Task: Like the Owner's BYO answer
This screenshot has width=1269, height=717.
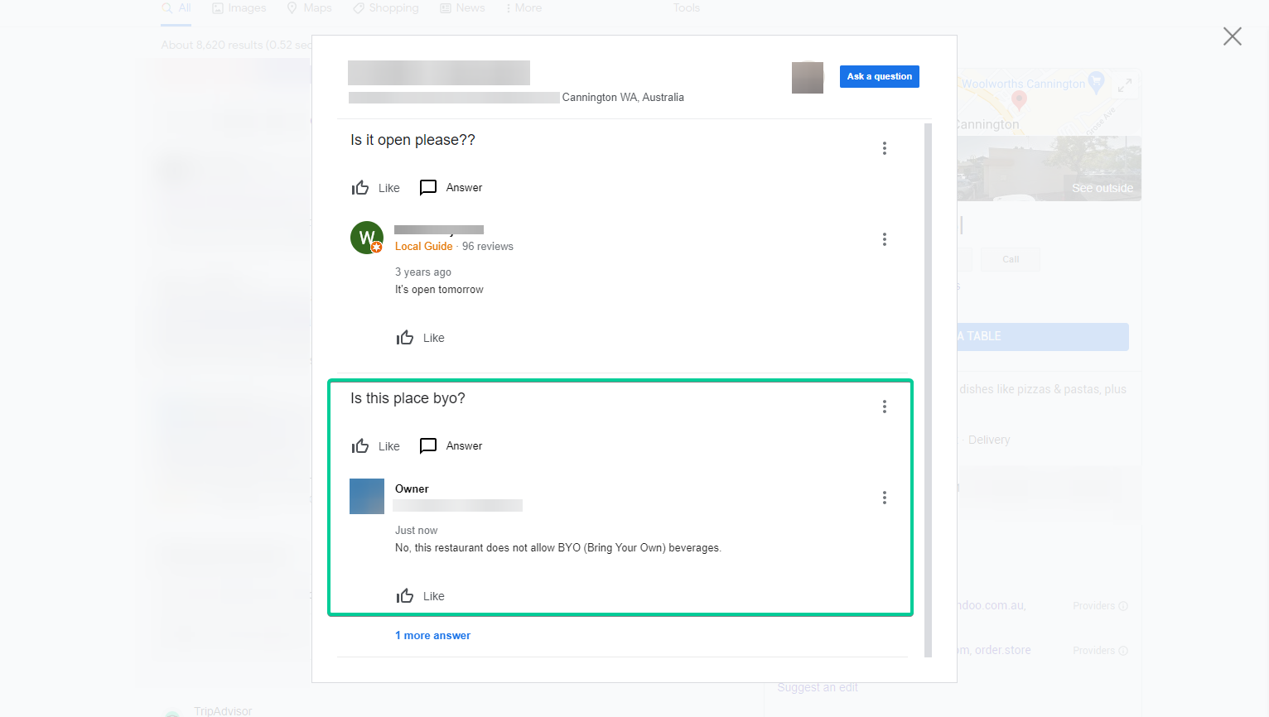Action: point(420,596)
